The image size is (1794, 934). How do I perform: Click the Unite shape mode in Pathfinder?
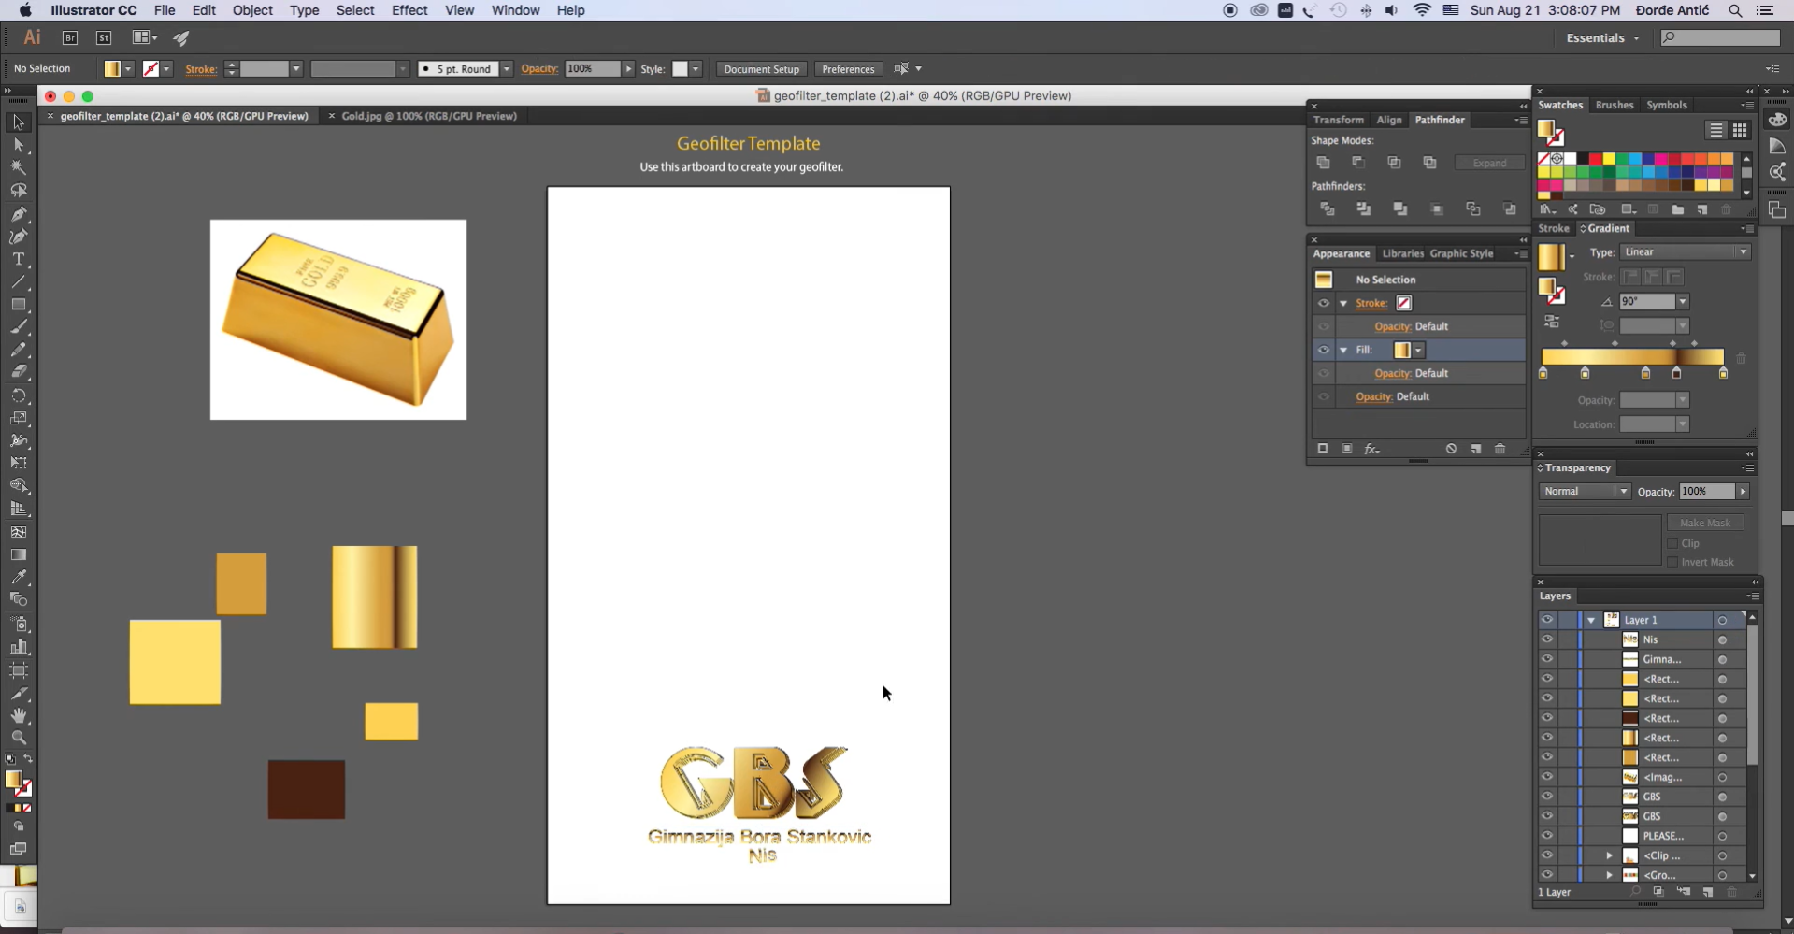click(1324, 162)
